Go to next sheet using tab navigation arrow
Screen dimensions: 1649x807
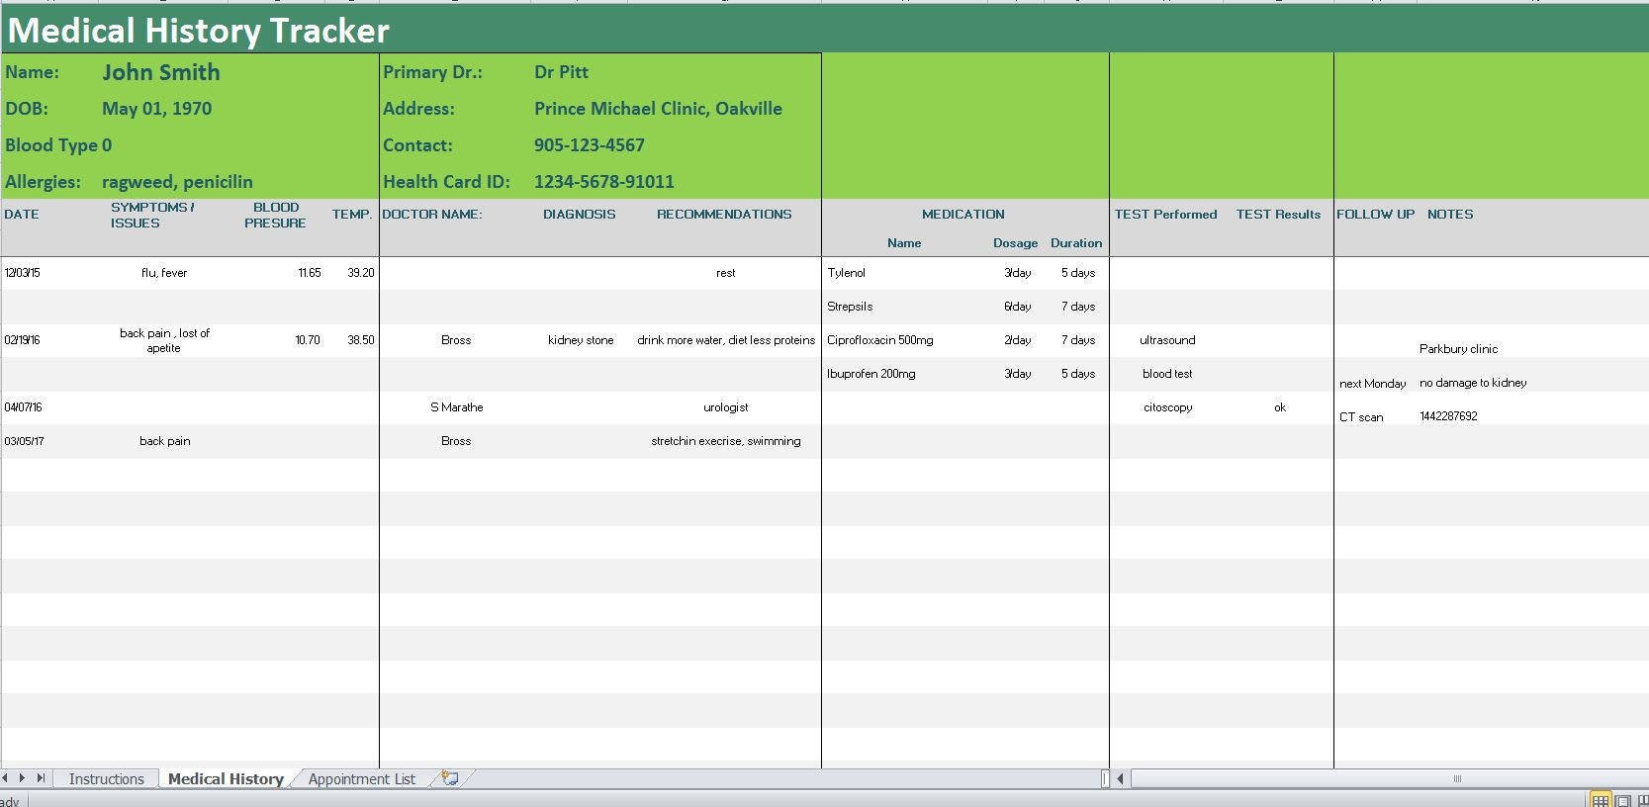coord(23,778)
